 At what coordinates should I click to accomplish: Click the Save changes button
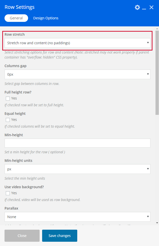[x=60, y=236]
